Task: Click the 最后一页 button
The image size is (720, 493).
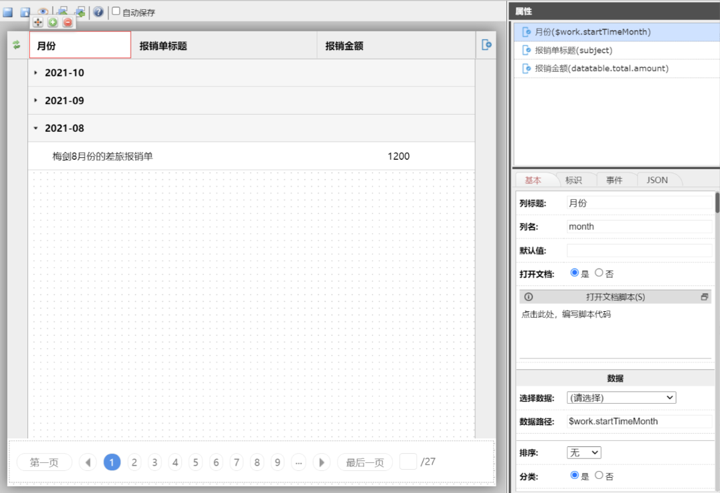Action: click(x=364, y=462)
